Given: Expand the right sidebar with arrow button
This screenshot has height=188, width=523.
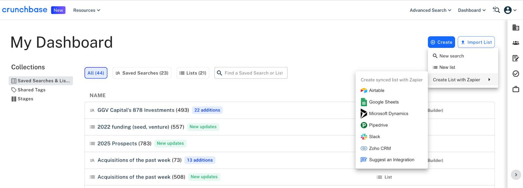Looking at the screenshot, I should [516, 175].
